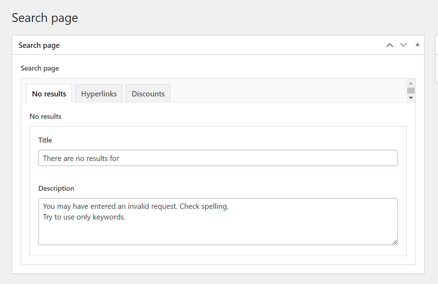438x284 pixels.
Task: Click the Search page label above tabs
Action: point(40,68)
